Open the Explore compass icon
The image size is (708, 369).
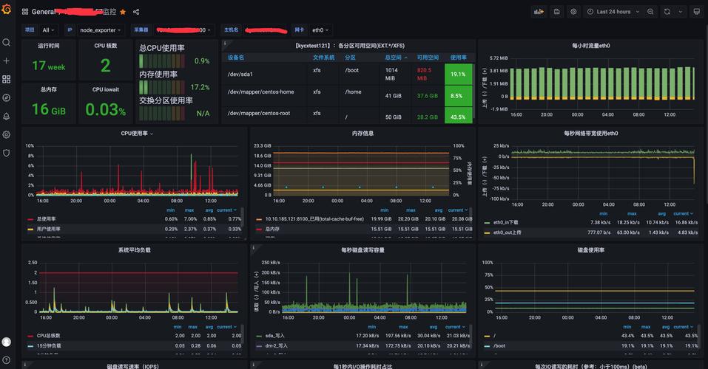7,97
